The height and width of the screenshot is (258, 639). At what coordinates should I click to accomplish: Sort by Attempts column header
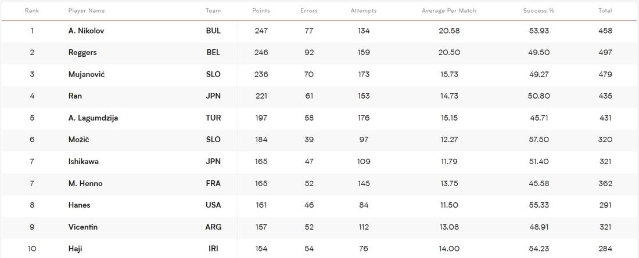click(x=364, y=10)
